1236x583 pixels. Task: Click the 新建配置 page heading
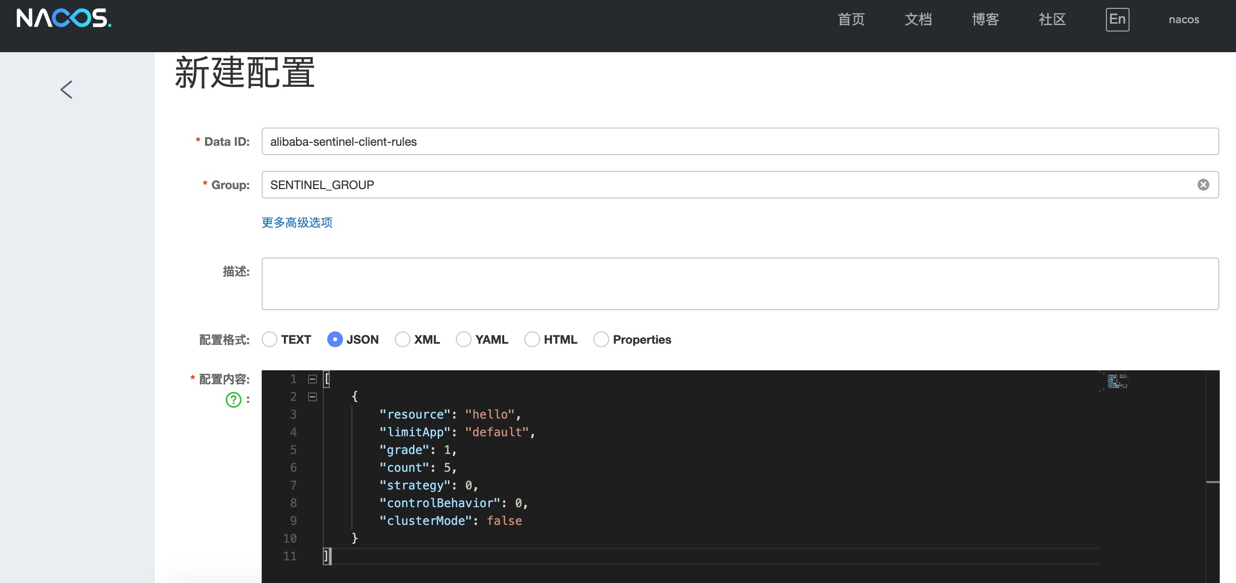(x=245, y=73)
